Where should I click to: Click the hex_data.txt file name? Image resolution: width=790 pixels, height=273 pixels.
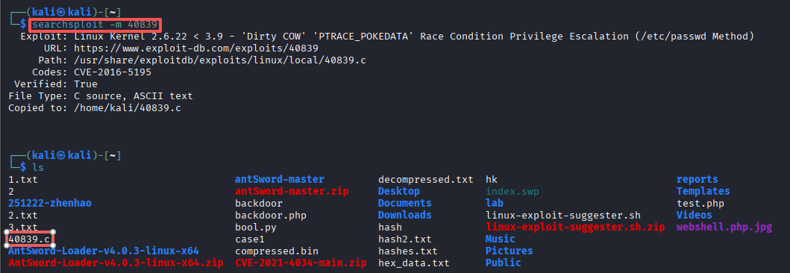(413, 263)
